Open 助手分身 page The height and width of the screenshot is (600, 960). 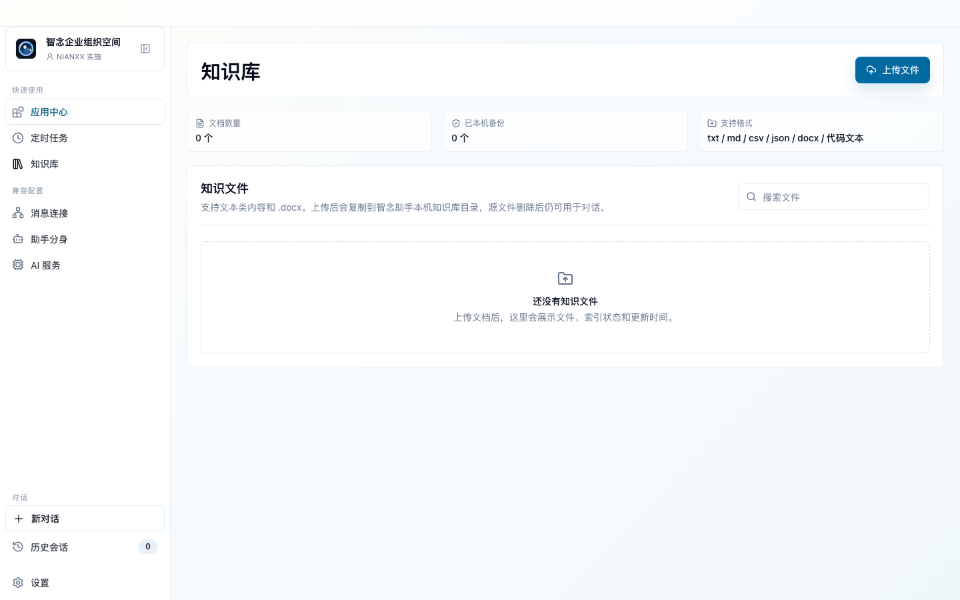pyautogui.click(x=85, y=239)
